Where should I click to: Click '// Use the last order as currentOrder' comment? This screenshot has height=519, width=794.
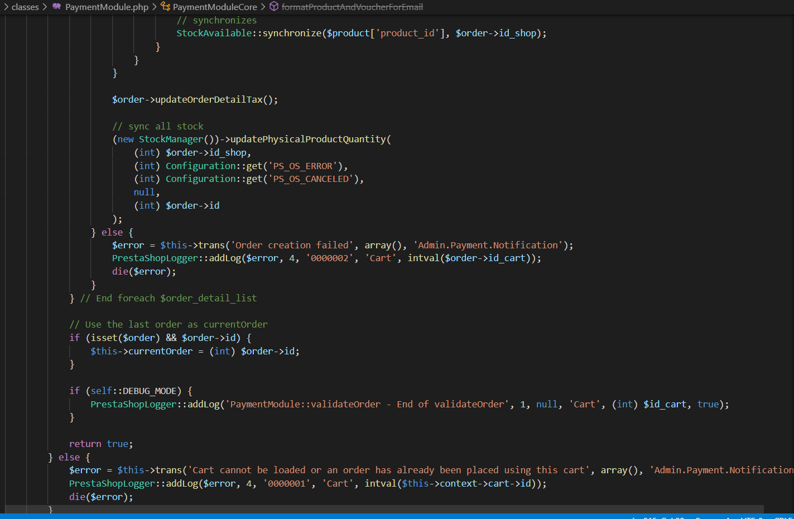(169, 324)
